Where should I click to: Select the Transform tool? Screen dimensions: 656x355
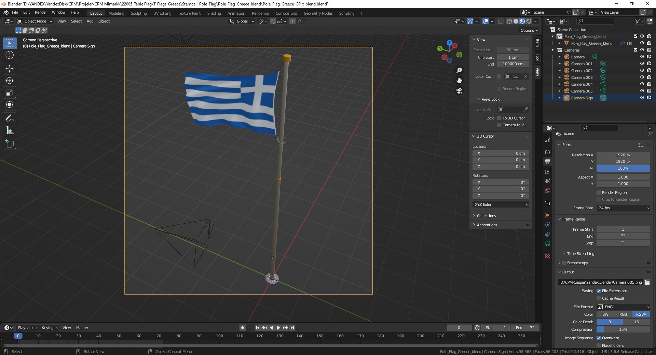(x=10, y=104)
